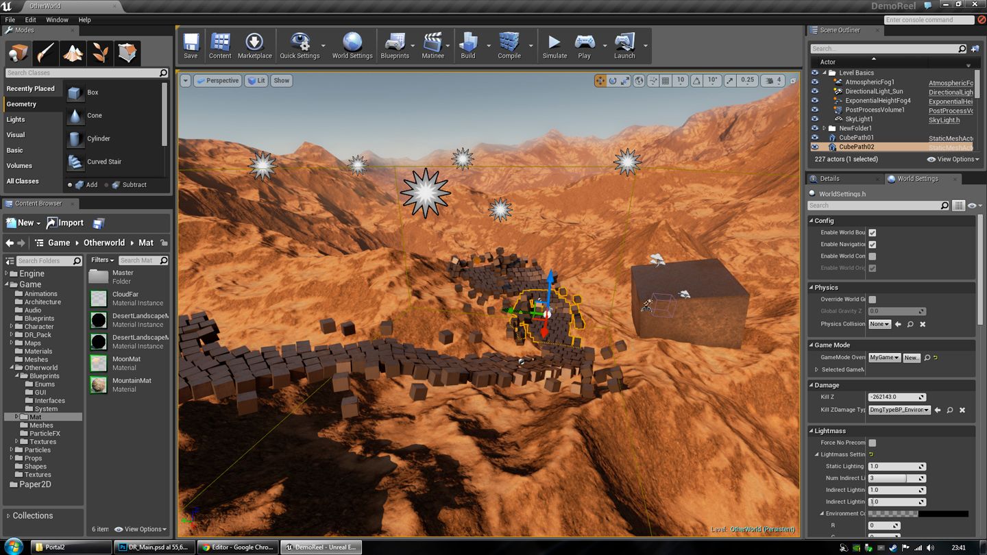Toggle visibility eye for AtmosphericFog1
The image size is (987, 555).
[x=815, y=82]
